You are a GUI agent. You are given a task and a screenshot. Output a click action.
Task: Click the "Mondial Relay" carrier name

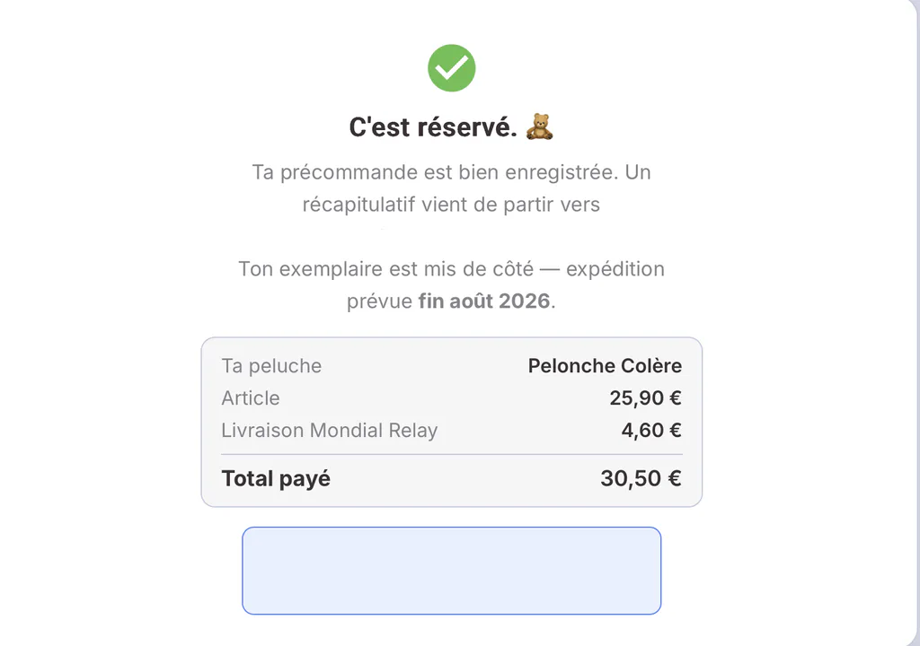click(374, 431)
